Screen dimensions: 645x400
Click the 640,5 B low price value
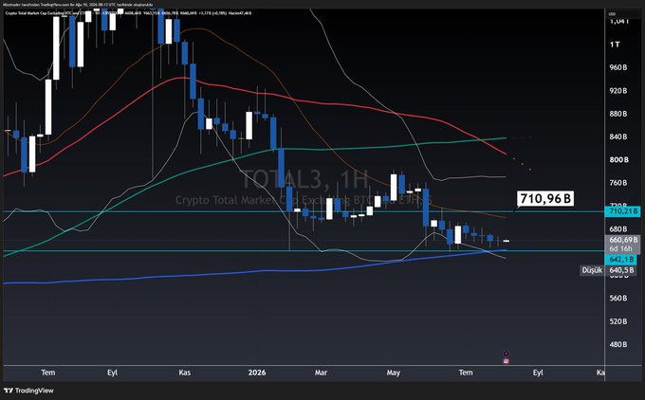tap(621, 270)
